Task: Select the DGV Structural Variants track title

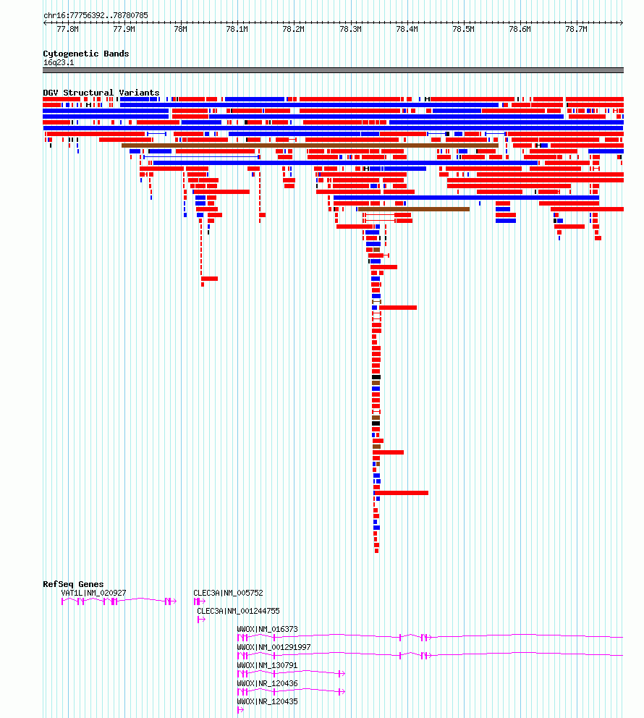Action: (101, 93)
